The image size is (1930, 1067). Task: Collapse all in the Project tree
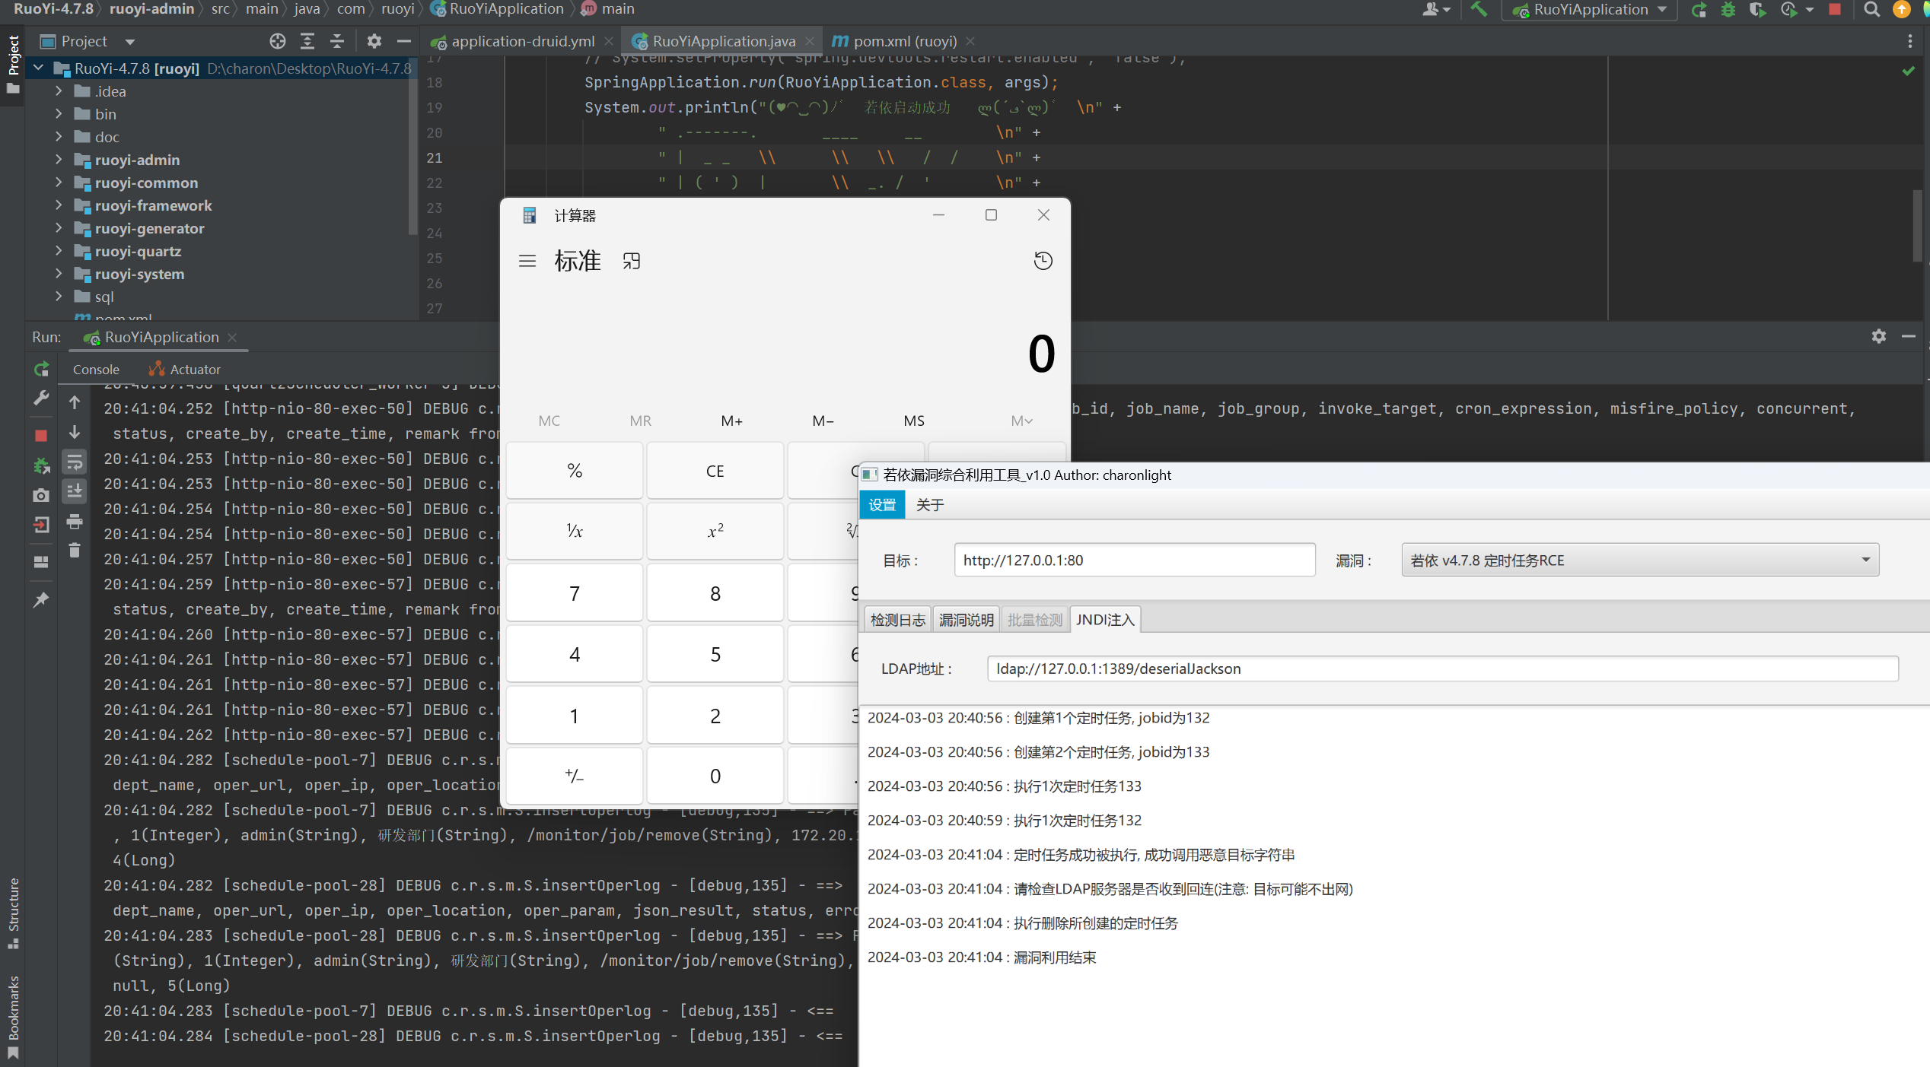[337, 41]
